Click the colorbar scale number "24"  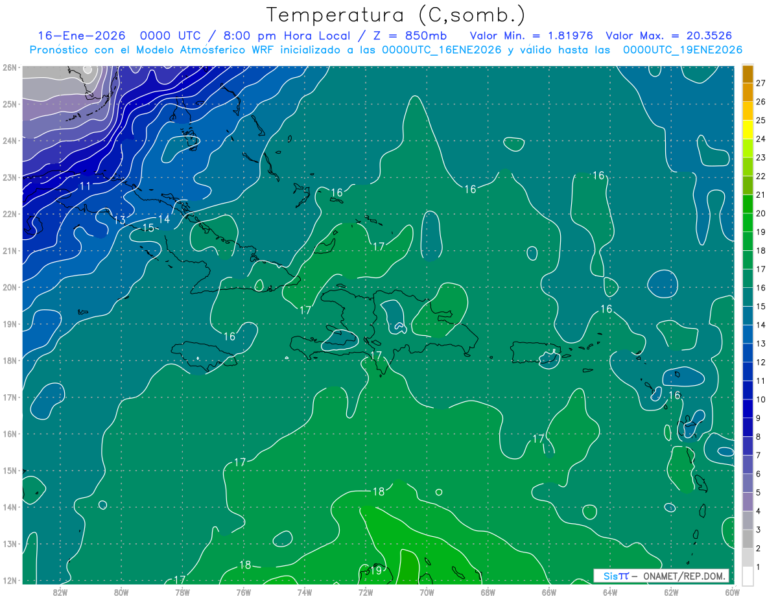760,139
